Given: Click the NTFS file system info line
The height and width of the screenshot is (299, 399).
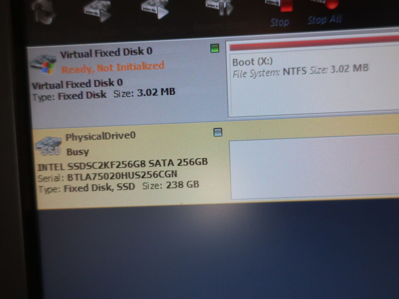Looking at the screenshot, I should [300, 71].
